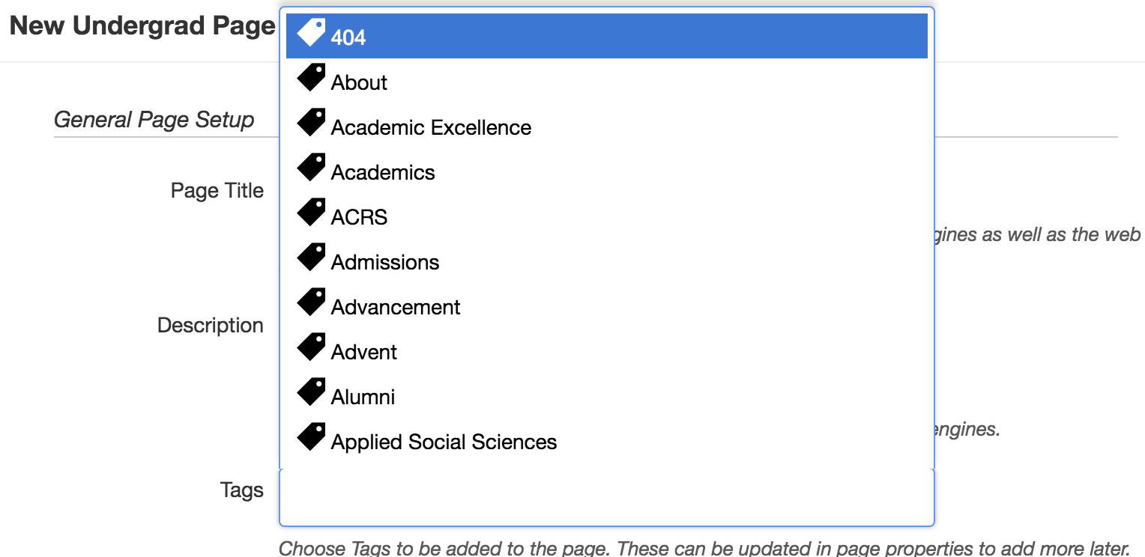Screen dimensions: 1145x557
Task: Choose ACRS in the tags dropdown
Action: 359,217
